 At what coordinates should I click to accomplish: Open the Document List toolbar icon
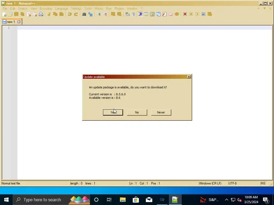coord(158,14)
